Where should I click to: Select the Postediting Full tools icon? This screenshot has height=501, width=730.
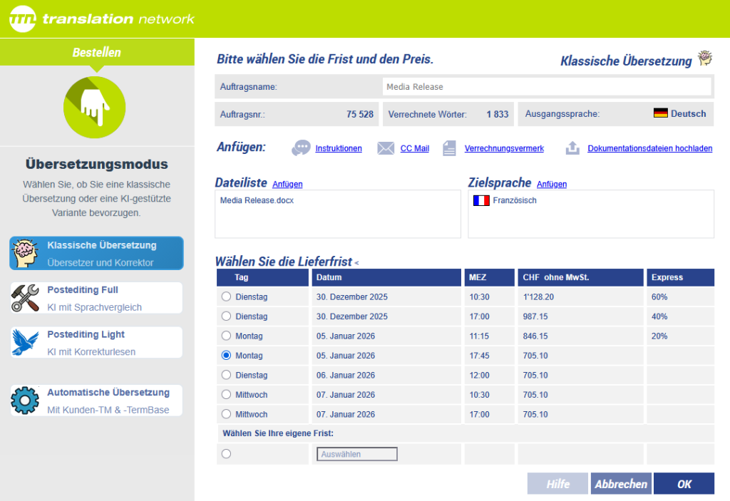25,298
